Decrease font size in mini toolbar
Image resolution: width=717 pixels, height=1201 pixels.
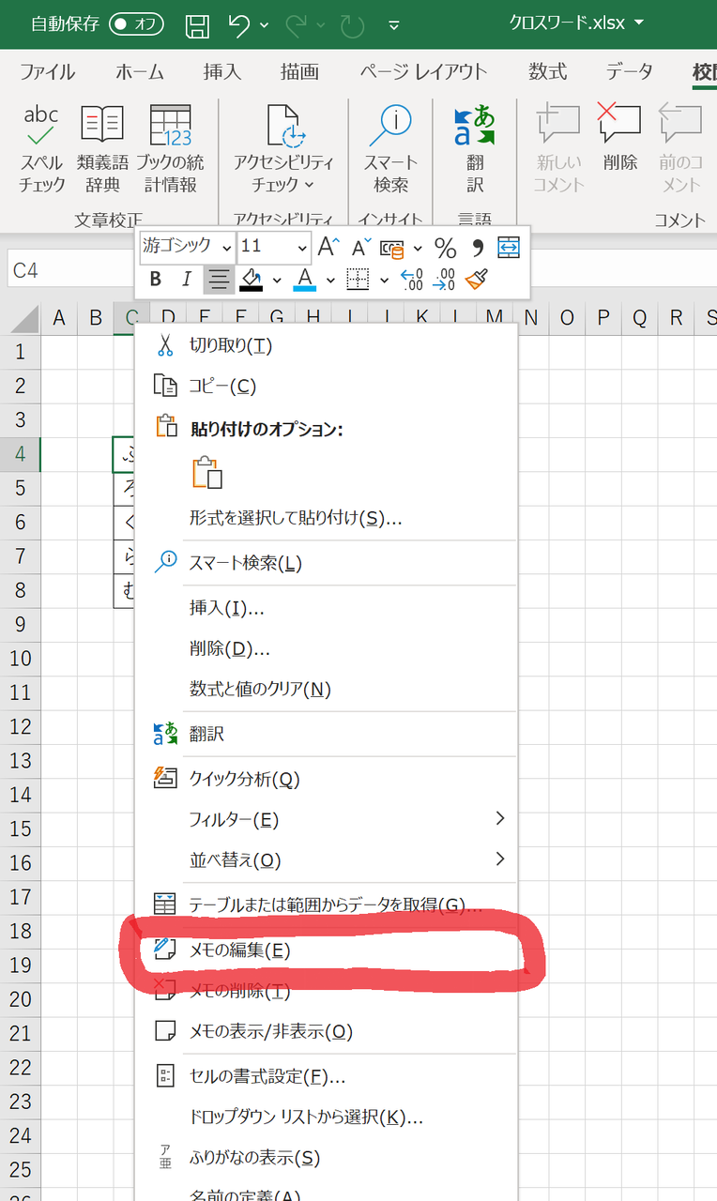click(x=361, y=248)
